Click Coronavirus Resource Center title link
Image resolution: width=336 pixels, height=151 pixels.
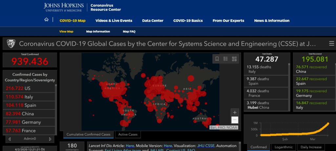click(106, 8)
